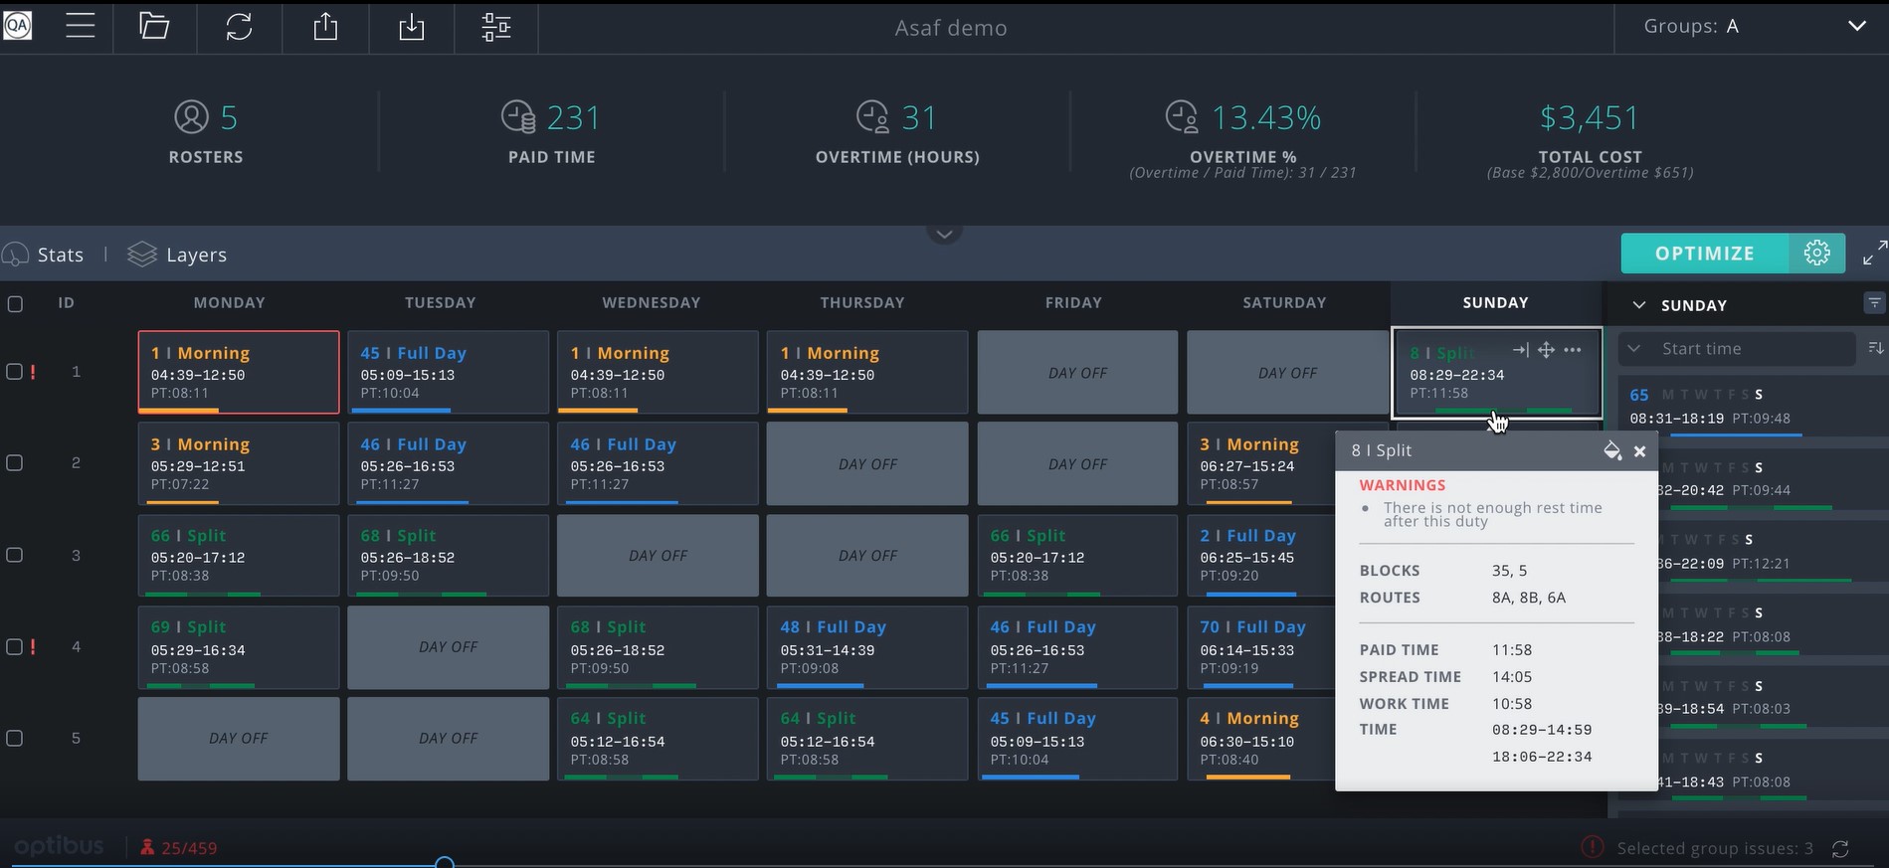1889x868 pixels.
Task: Check the checkbox for roster 2
Action: point(15,463)
